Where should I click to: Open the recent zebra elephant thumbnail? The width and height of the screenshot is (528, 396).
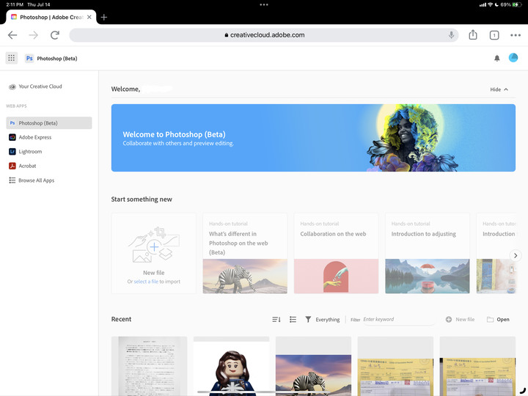313,366
